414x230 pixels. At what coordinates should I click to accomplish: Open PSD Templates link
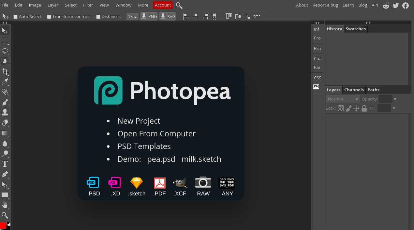click(144, 146)
